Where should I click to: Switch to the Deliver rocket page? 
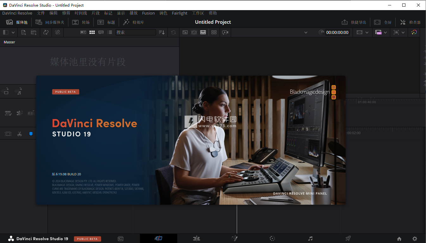tap(348, 239)
